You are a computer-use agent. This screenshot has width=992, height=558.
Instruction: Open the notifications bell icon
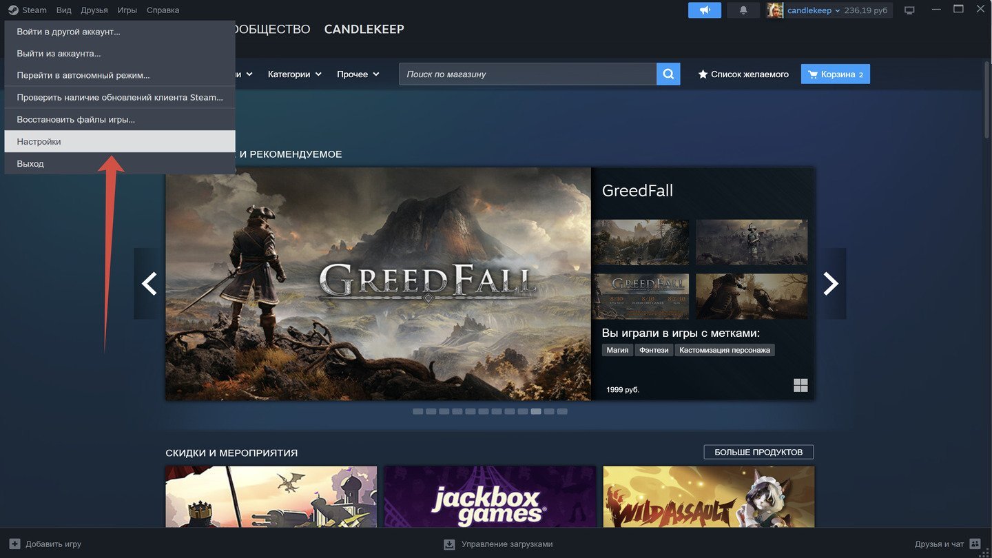pyautogui.click(x=743, y=10)
